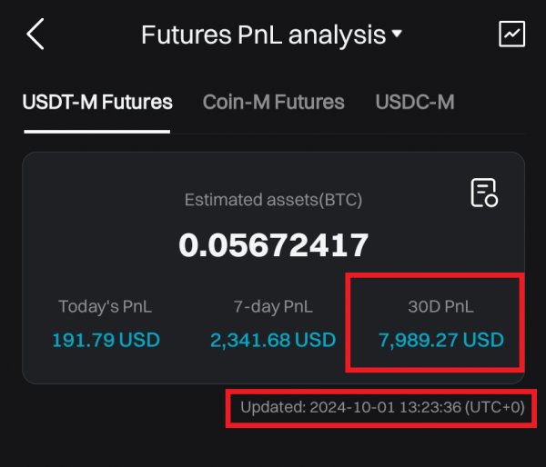Click the 7-day PnL label
This screenshot has width=546, height=467.
click(x=273, y=306)
